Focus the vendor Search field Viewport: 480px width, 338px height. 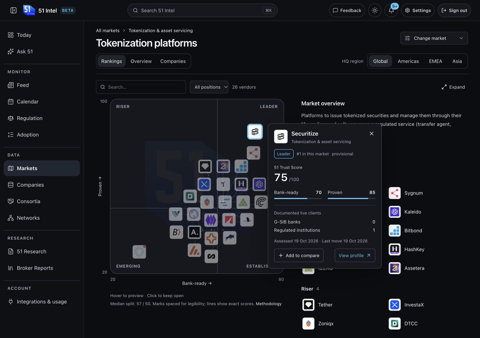[x=141, y=87]
